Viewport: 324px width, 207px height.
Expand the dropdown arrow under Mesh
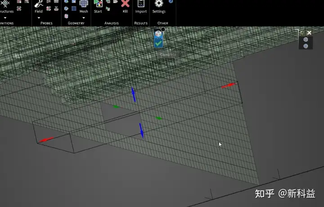click(x=84, y=18)
